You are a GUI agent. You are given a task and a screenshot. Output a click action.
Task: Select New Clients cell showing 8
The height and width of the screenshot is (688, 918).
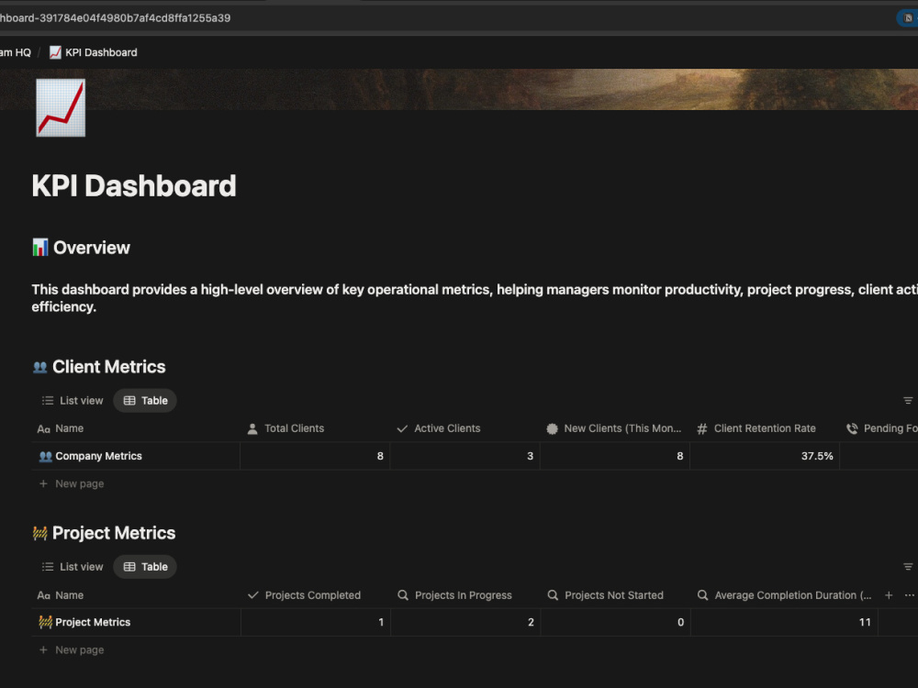tap(615, 456)
